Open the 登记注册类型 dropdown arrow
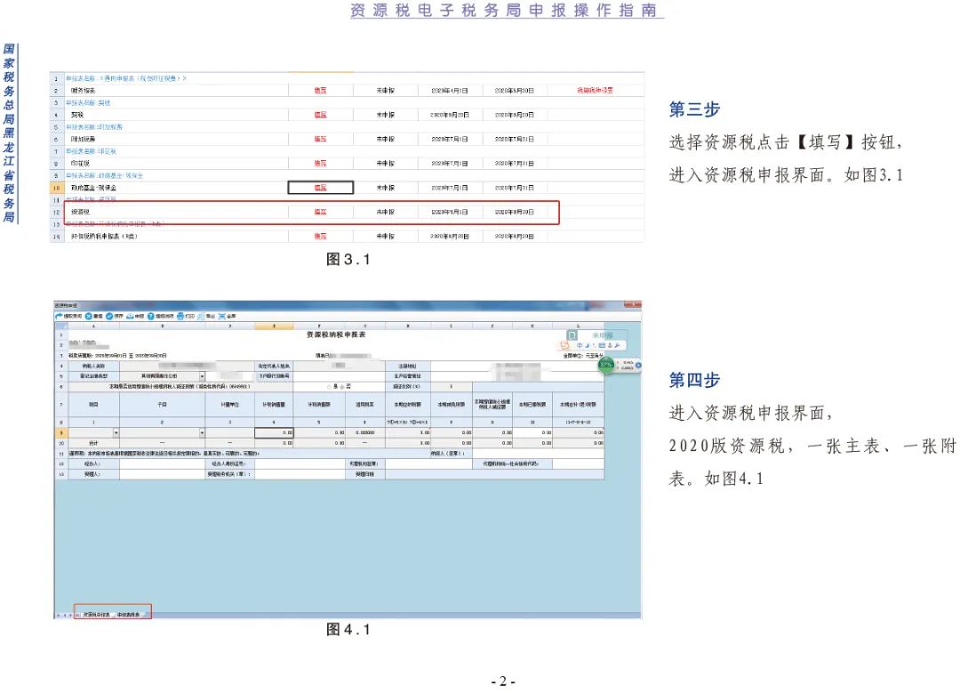The height and width of the screenshot is (693, 960). tap(202, 376)
